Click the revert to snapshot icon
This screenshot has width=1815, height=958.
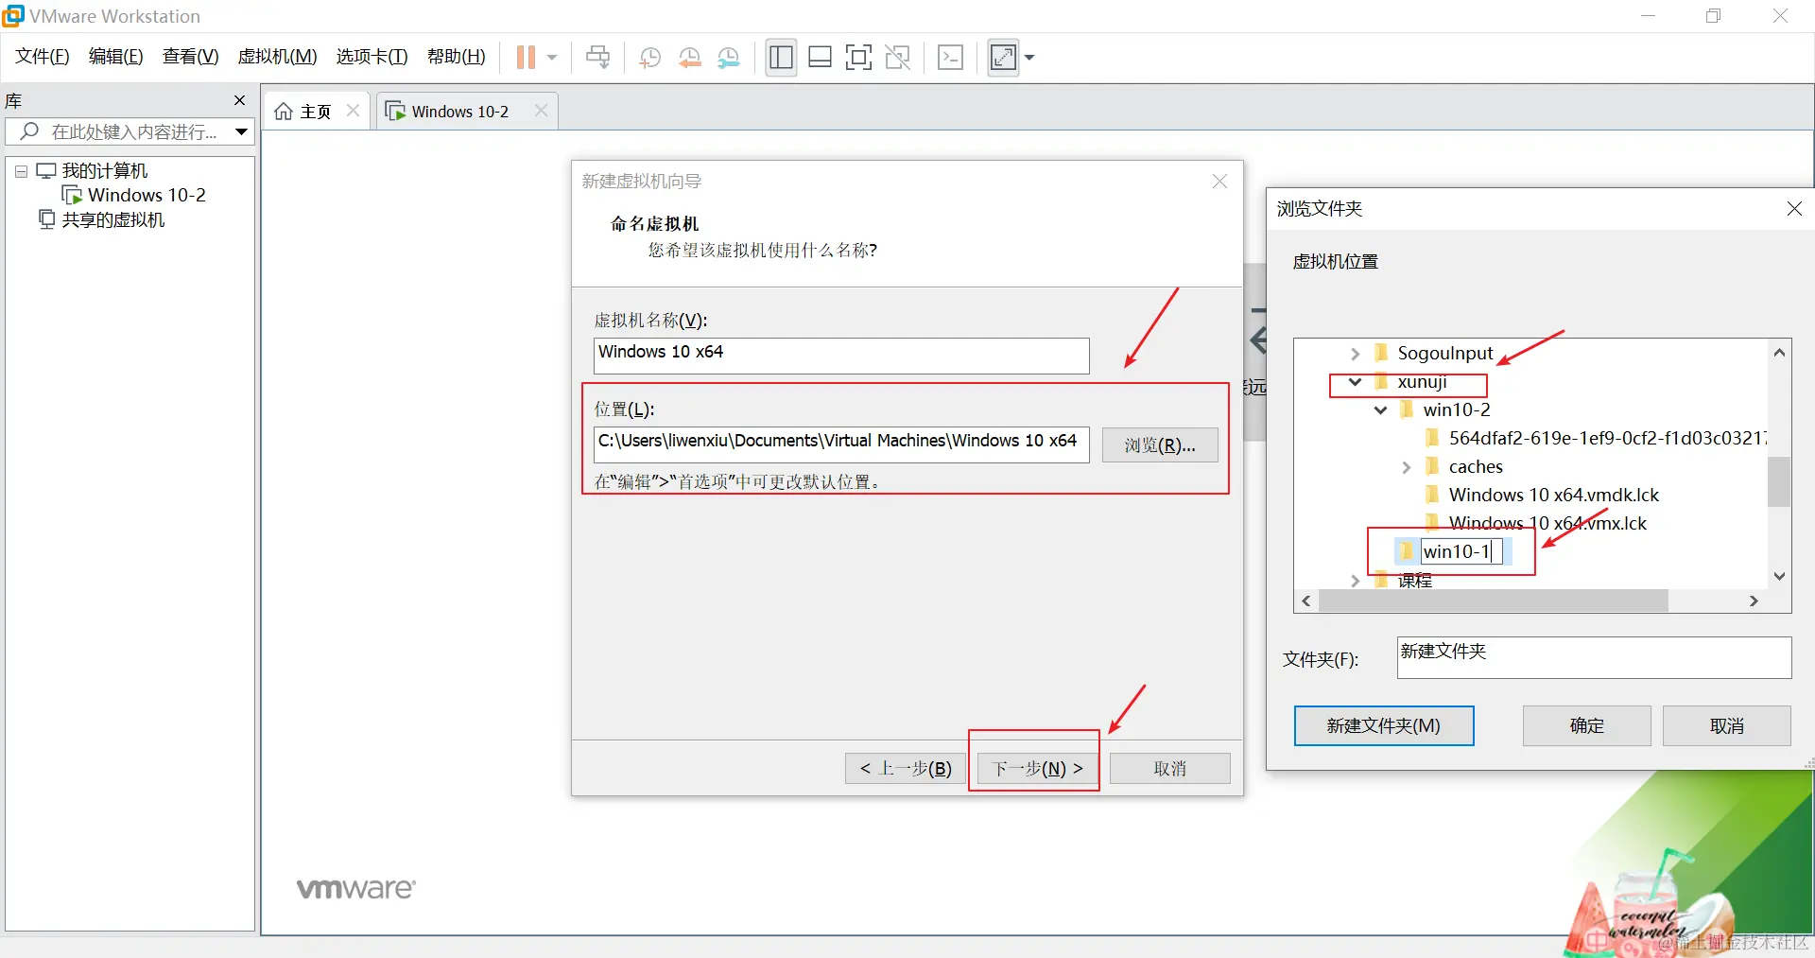[689, 58]
